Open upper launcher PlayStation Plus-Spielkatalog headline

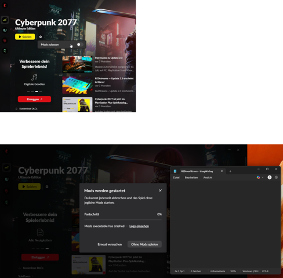111,101
